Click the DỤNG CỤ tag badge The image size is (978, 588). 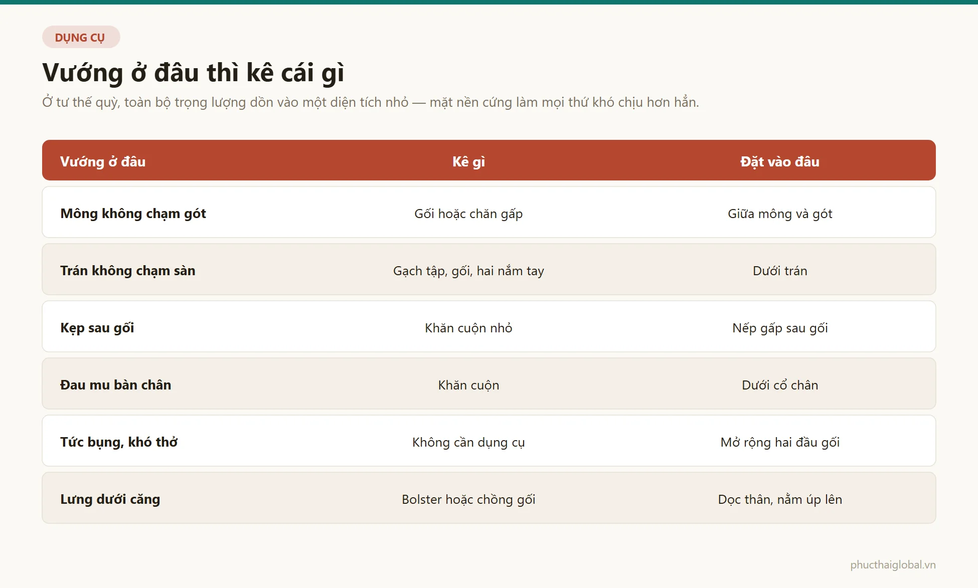pyautogui.click(x=81, y=37)
